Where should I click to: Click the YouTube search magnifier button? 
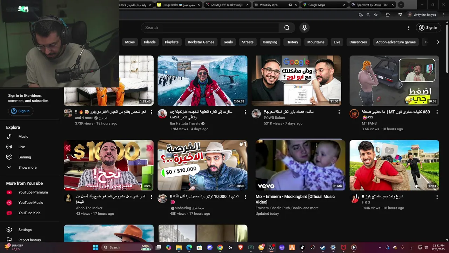pyautogui.click(x=287, y=28)
